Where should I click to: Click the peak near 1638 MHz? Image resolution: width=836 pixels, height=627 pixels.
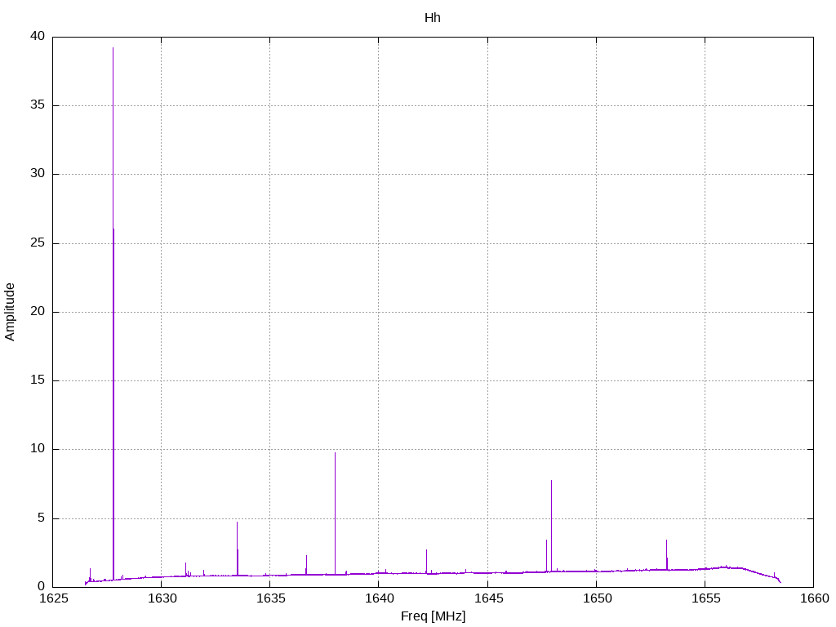[335, 512]
